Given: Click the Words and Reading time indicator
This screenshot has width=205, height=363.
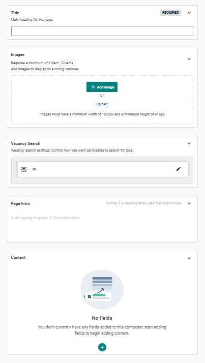Looking at the screenshot, I should (143, 203).
